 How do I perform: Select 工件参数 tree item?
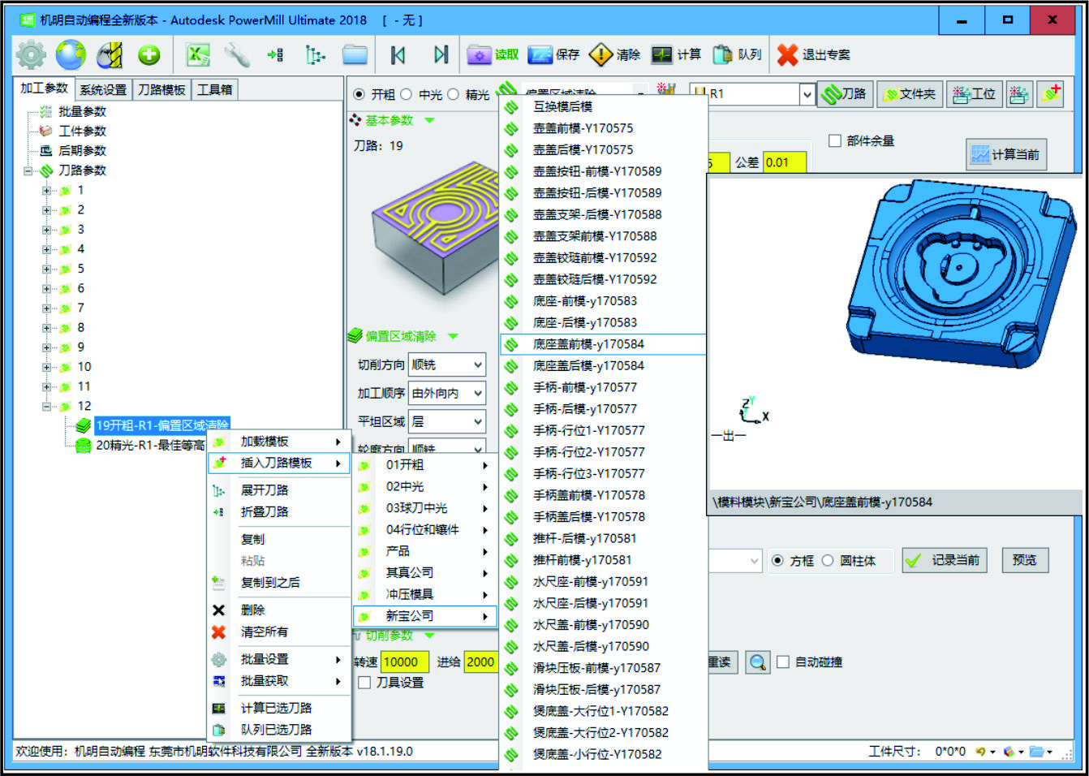click(x=82, y=131)
